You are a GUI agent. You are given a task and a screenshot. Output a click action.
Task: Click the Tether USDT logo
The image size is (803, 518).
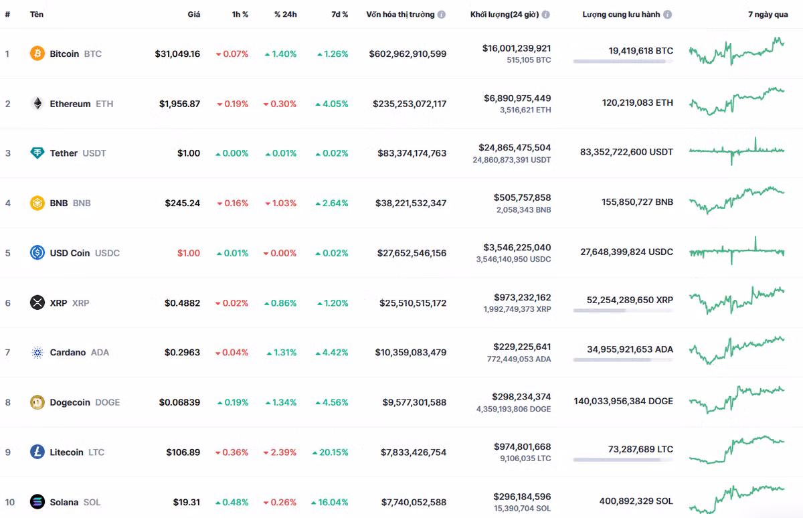37,153
